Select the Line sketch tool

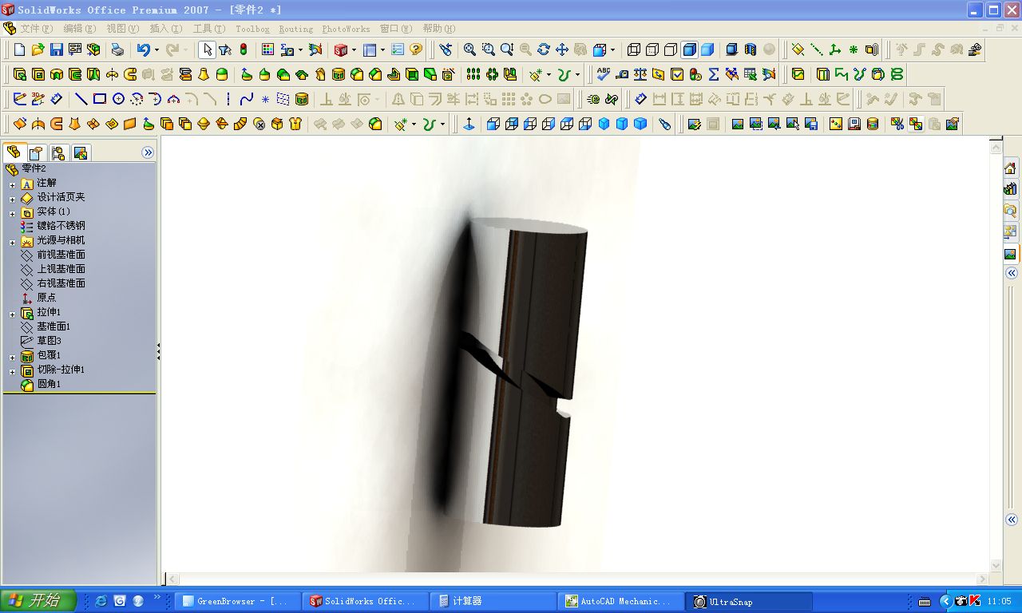pyautogui.click(x=81, y=99)
